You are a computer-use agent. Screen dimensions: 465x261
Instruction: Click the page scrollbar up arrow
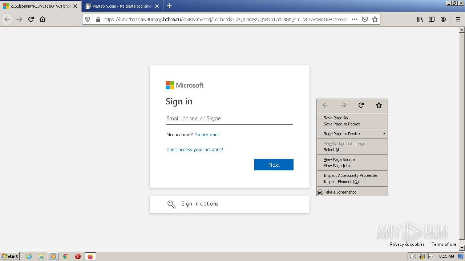[462, 30]
